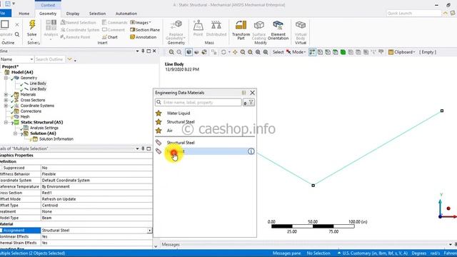Click the Virtual Body icon
Screen dimensions: 457x257
[300, 25]
